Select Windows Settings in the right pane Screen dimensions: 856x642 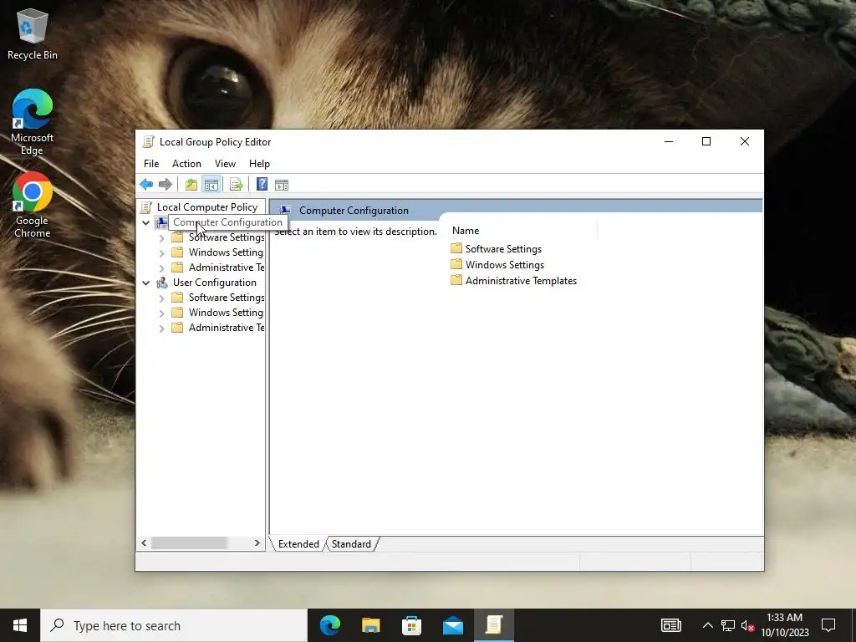(x=504, y=265)
